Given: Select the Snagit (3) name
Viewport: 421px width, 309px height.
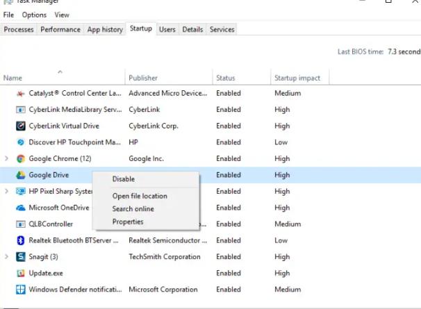Looking at the screenshot, I should (x=43, y=257).
